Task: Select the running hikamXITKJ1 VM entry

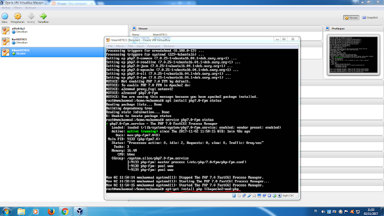Action: pos(52,52)
